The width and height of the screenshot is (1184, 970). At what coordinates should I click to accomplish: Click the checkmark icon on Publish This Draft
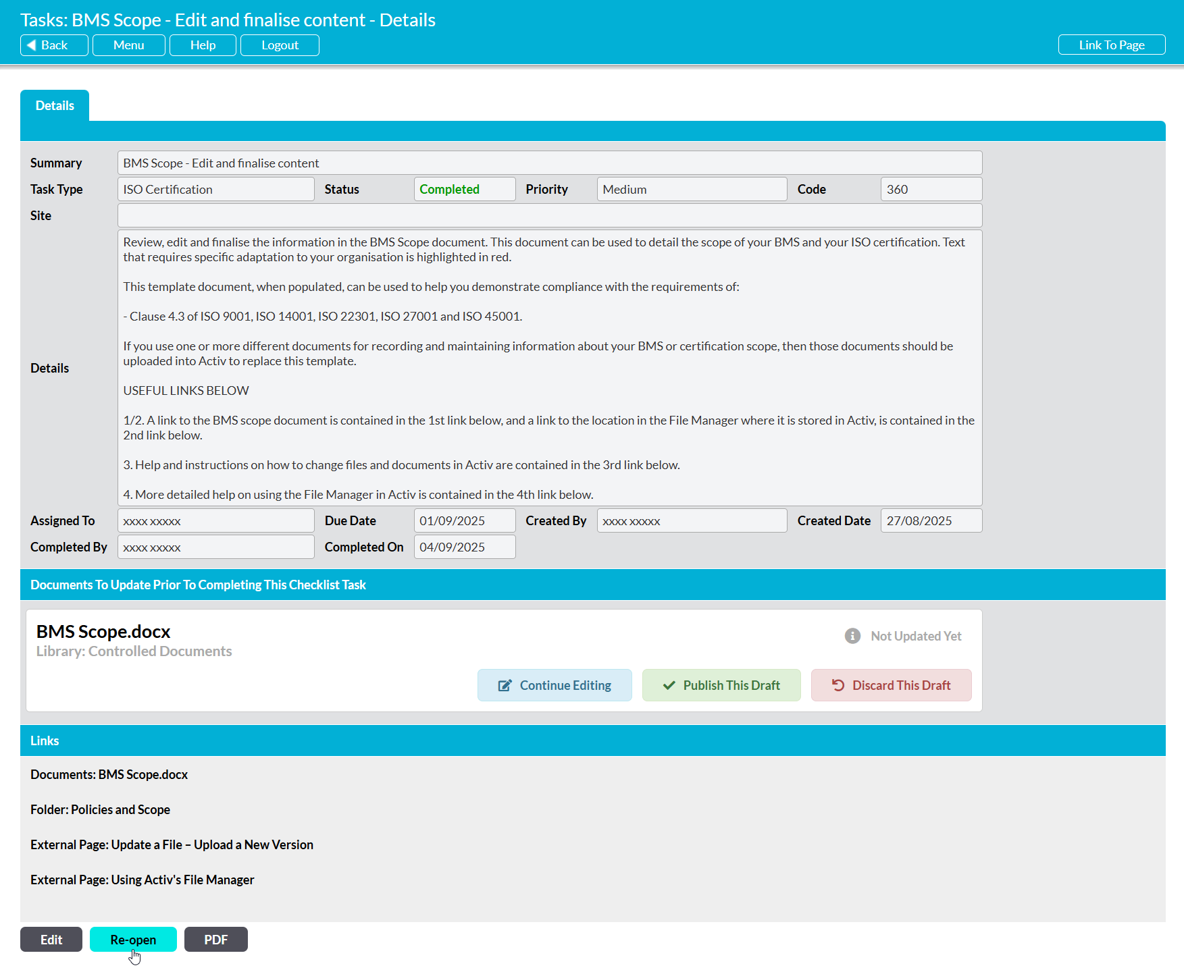point(669,686)
